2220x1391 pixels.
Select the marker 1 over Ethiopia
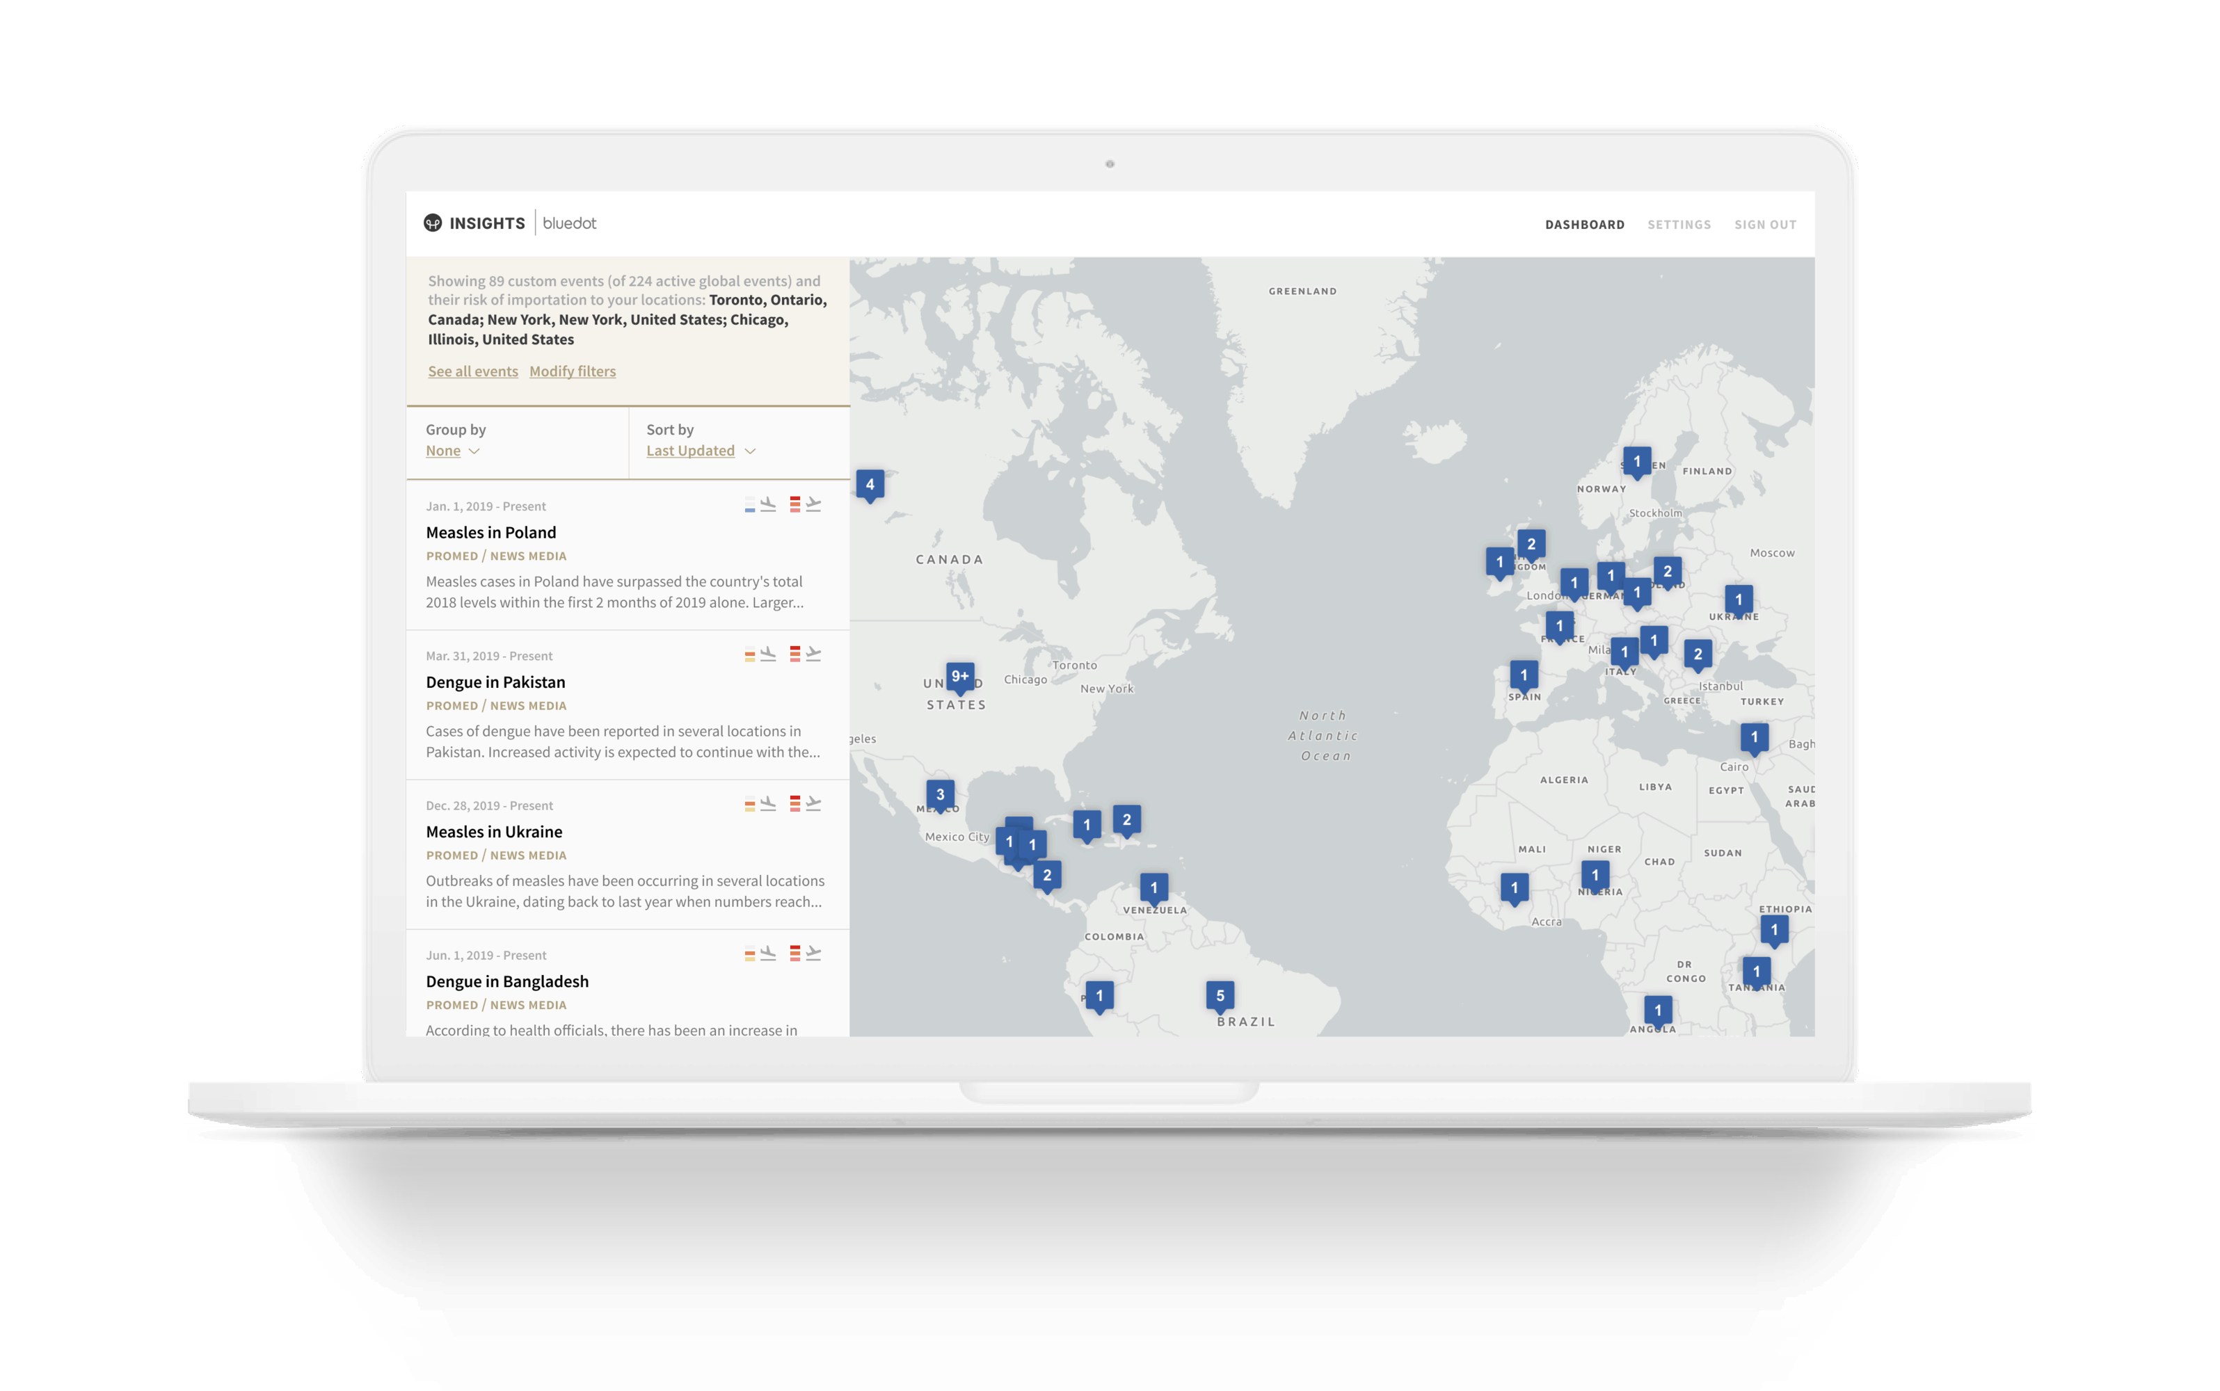coord(1775,931)
